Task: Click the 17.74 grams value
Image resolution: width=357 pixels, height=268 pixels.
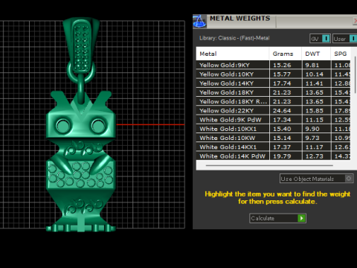Action: coord(282,83)
